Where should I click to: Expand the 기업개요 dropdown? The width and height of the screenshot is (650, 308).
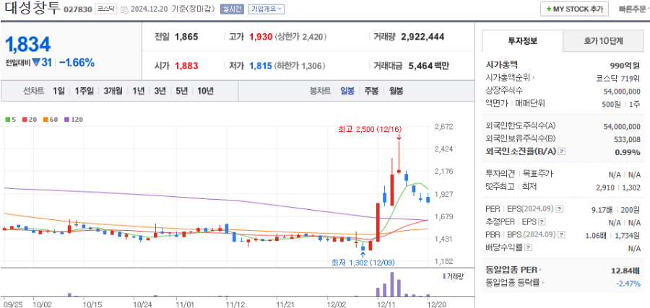[266, 9]
